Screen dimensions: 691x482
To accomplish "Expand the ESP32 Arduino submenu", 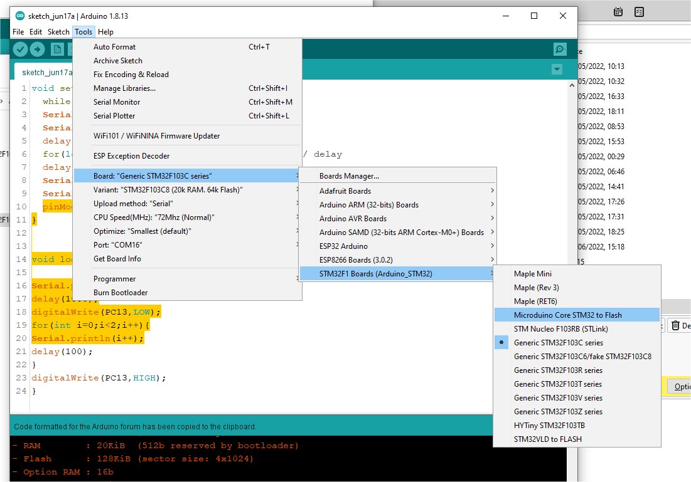I will coord(397,246).
